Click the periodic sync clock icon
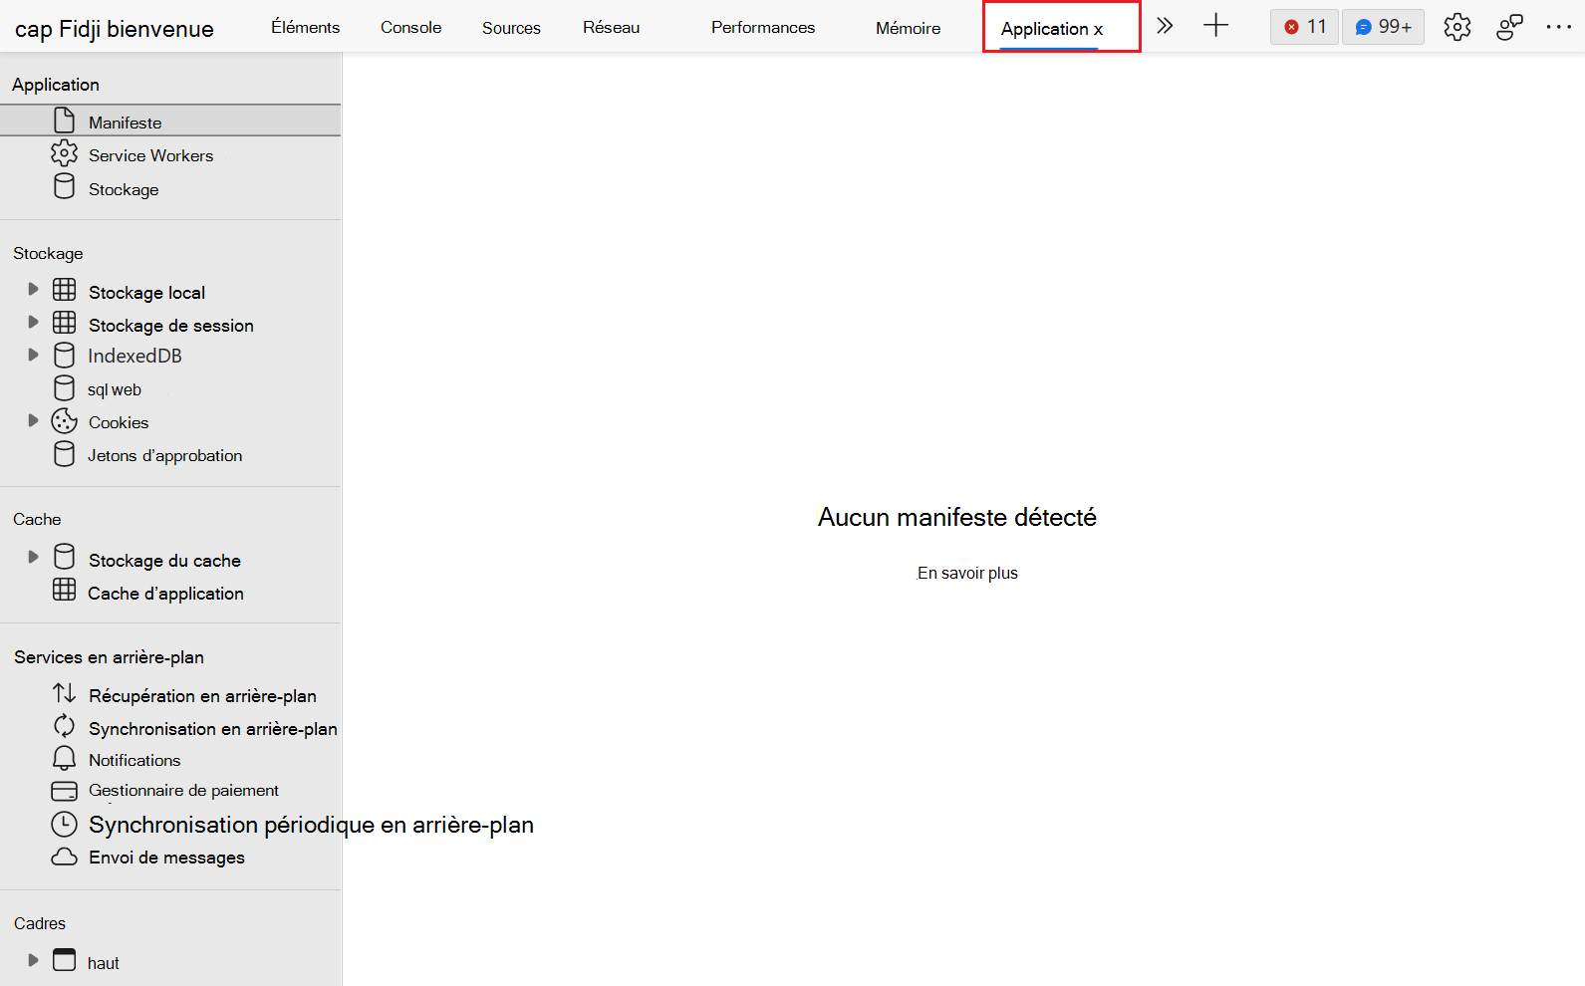This screenshot has height=986, width=1585. click(64, 824)
